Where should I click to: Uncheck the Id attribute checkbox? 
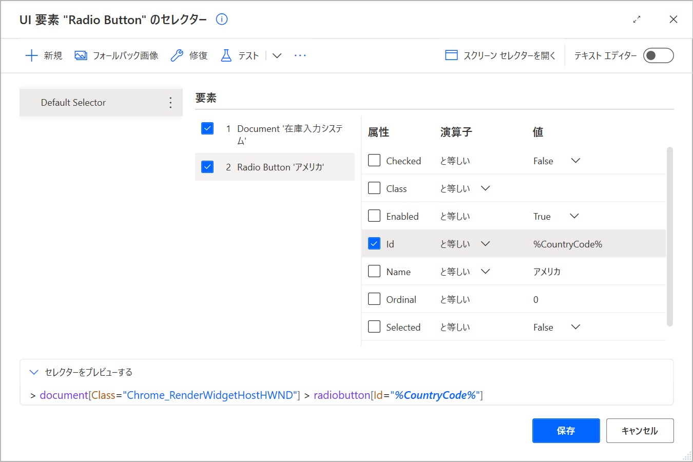(374, 244)
